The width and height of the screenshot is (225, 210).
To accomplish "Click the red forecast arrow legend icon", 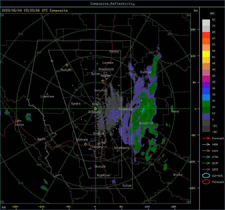I will pyautogui.click(x=206, y=138).
